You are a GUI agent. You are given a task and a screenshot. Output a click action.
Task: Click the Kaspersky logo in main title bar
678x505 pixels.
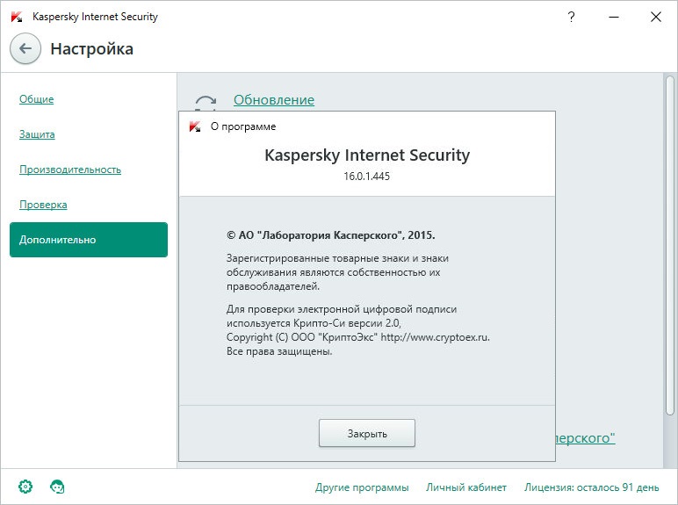17,17
